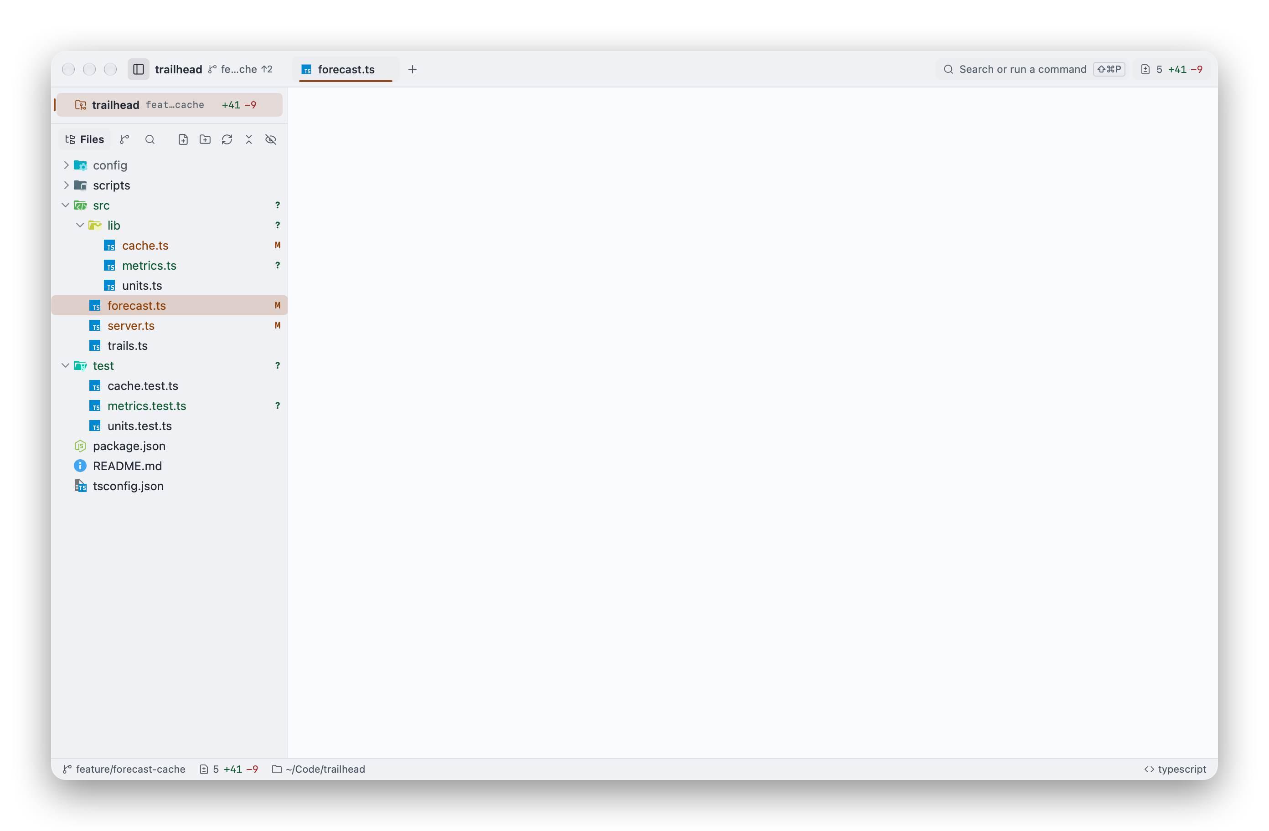Open server.ts file
The width and height of the screenshot is (1269, 831).
point(170,326)
